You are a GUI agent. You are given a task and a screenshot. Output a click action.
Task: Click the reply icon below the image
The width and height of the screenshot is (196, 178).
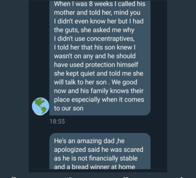tap(14, 177)
